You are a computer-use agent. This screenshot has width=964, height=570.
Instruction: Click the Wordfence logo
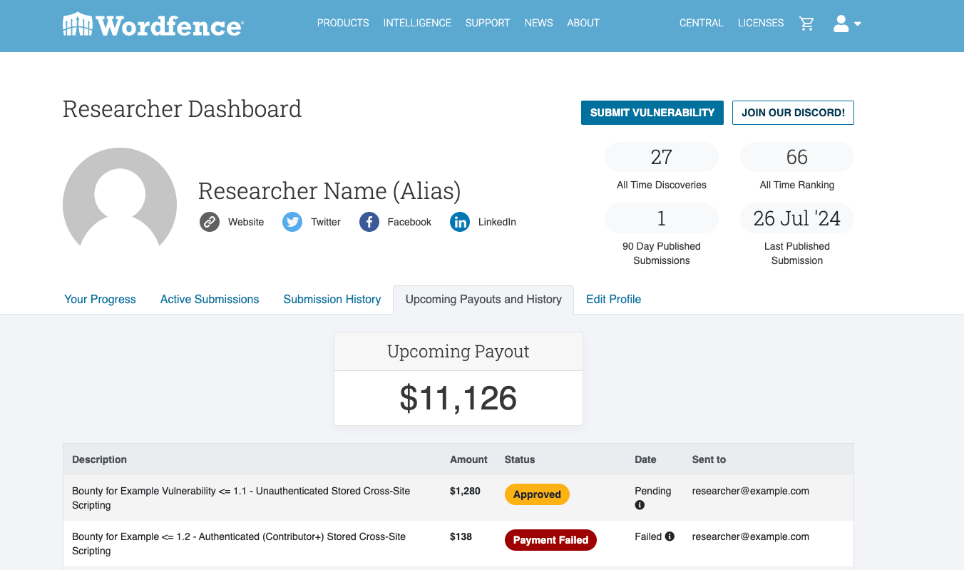153,25
